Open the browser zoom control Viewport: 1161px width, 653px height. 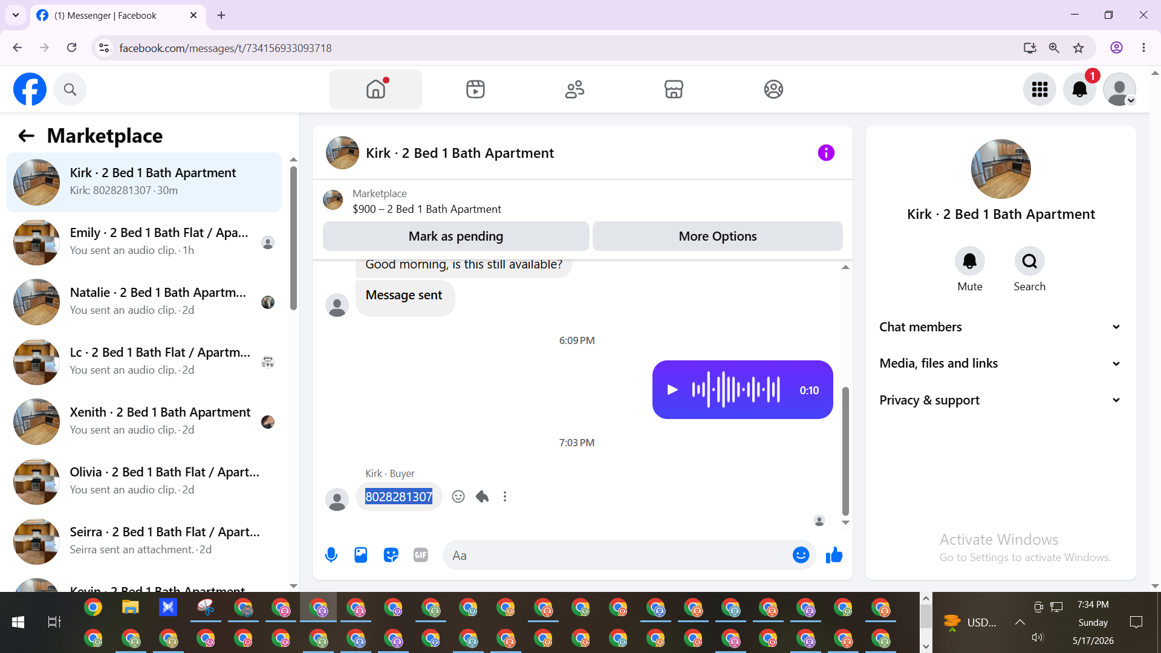click(x=1054, y=48)
